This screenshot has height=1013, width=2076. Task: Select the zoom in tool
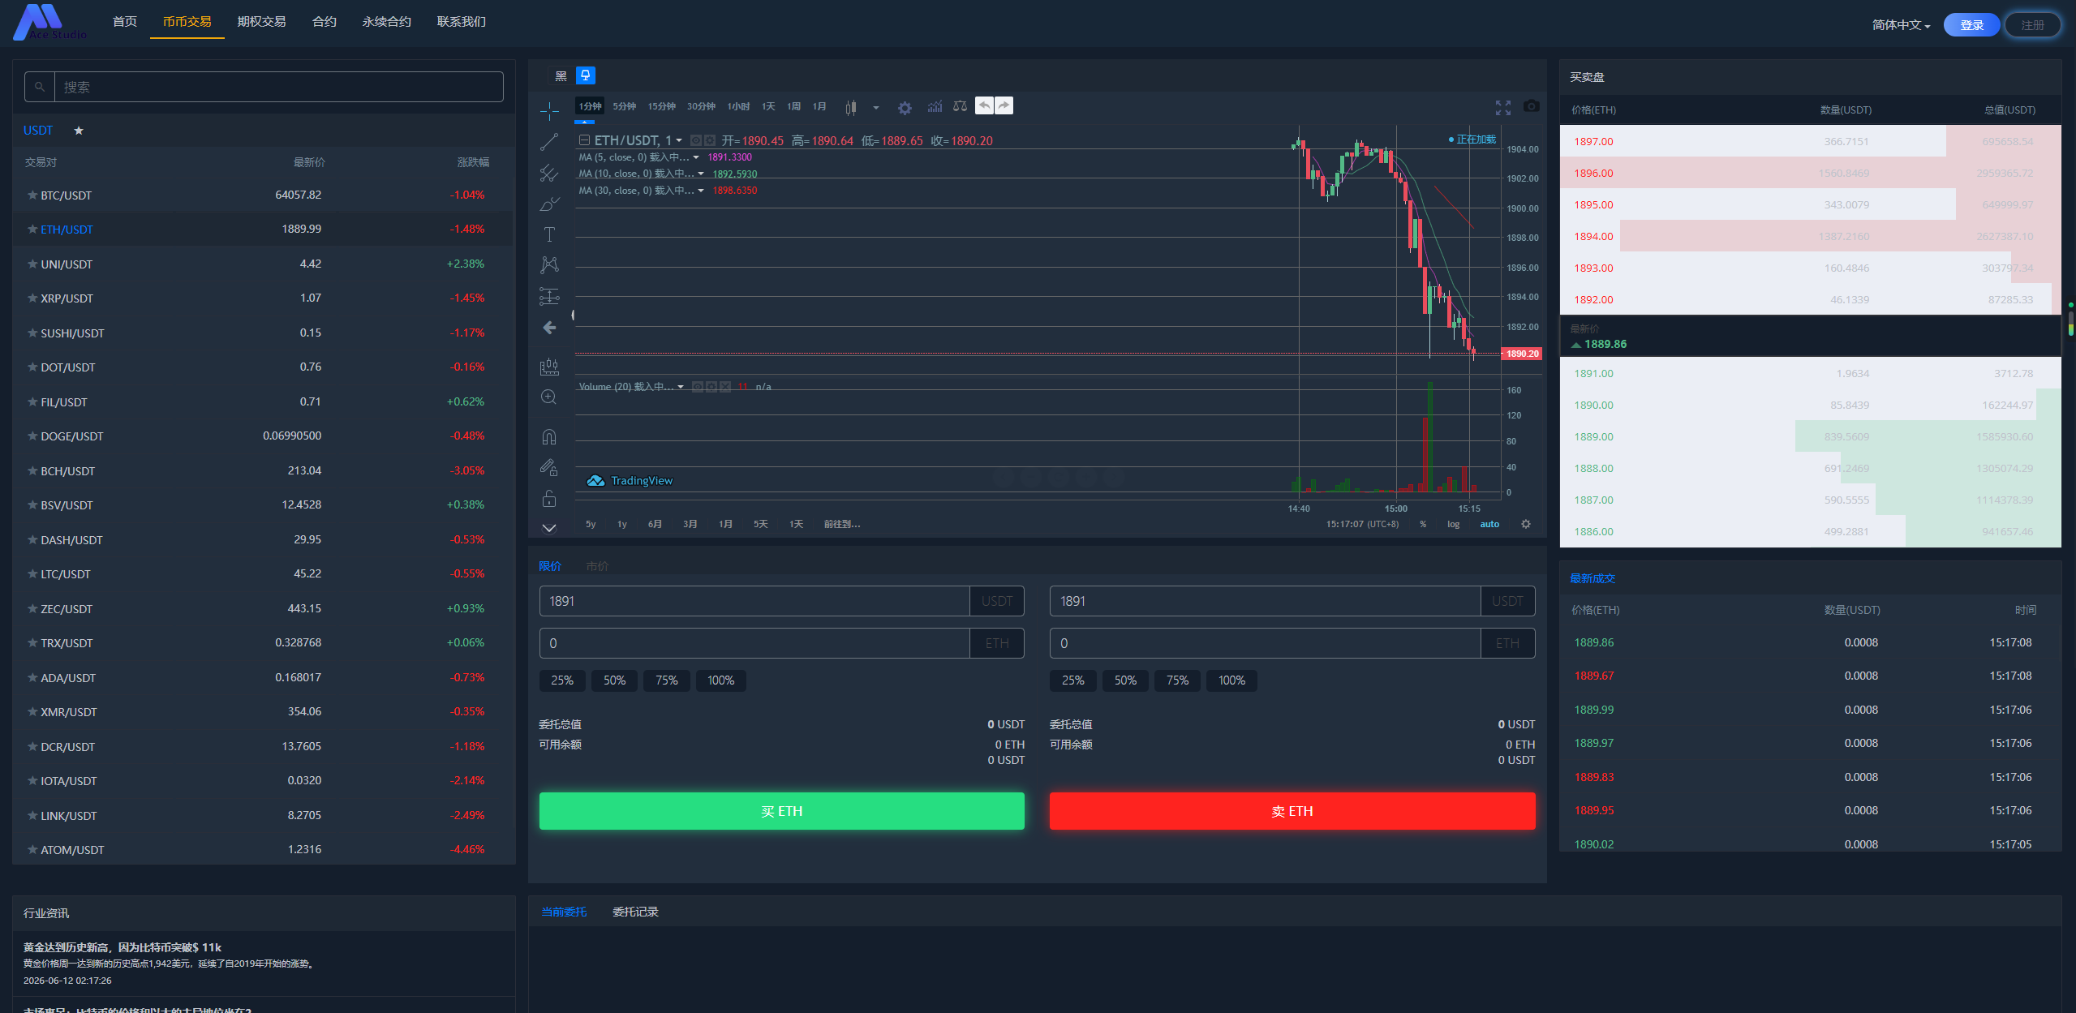549,397
